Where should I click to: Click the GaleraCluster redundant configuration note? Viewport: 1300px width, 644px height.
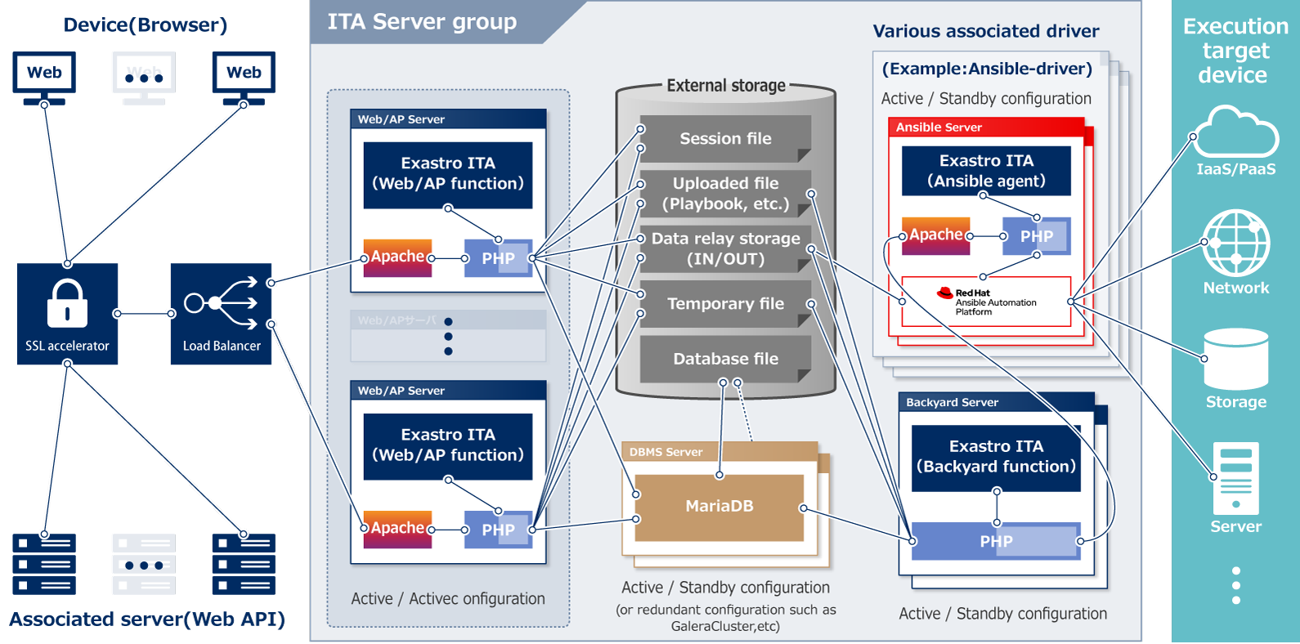[x=725, y=618]
